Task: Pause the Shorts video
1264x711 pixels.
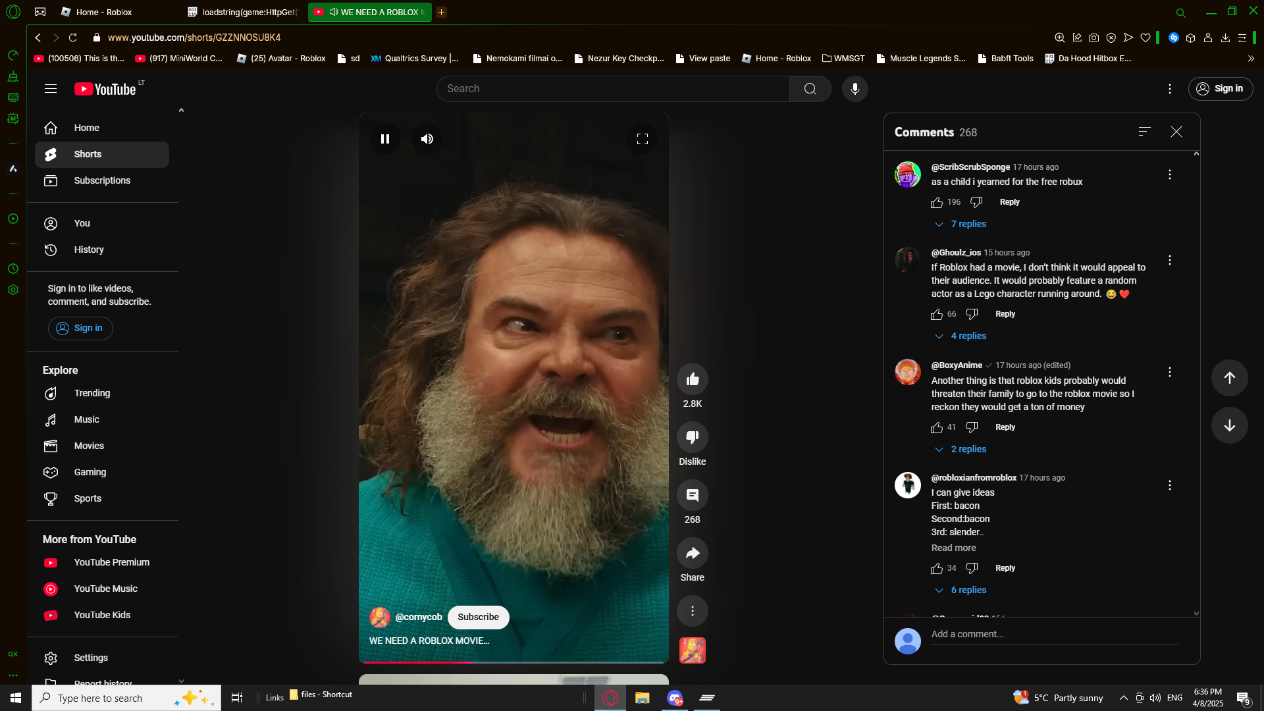Action: point(385,139)
